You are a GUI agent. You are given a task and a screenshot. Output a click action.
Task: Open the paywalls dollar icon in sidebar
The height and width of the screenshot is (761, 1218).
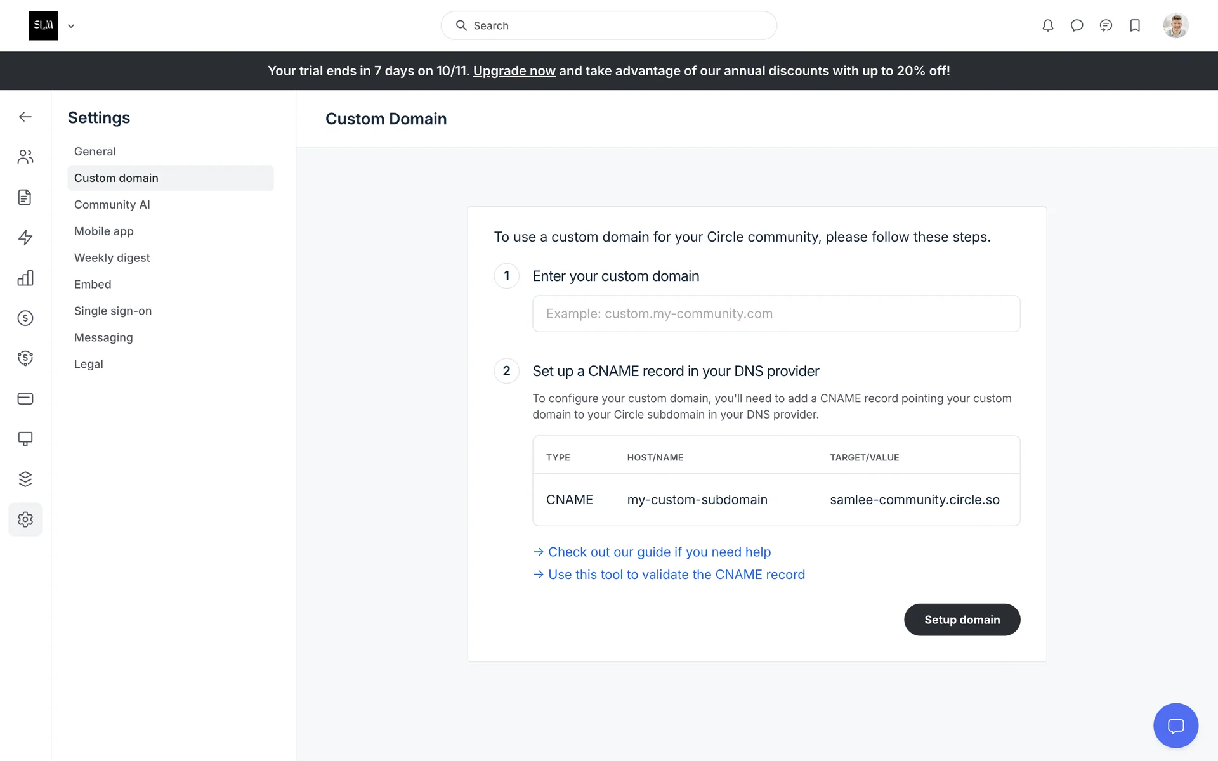pyautogui.click(x=25, y=318)
